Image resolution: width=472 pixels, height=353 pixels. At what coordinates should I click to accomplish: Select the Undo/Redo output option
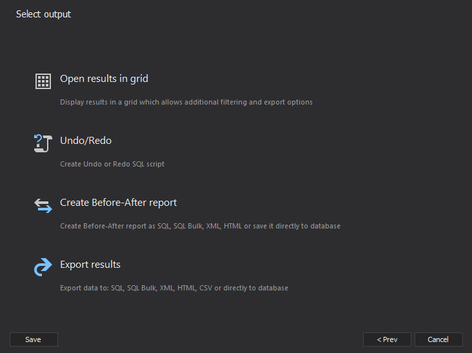pyautogui.click(x=86, y=141)
